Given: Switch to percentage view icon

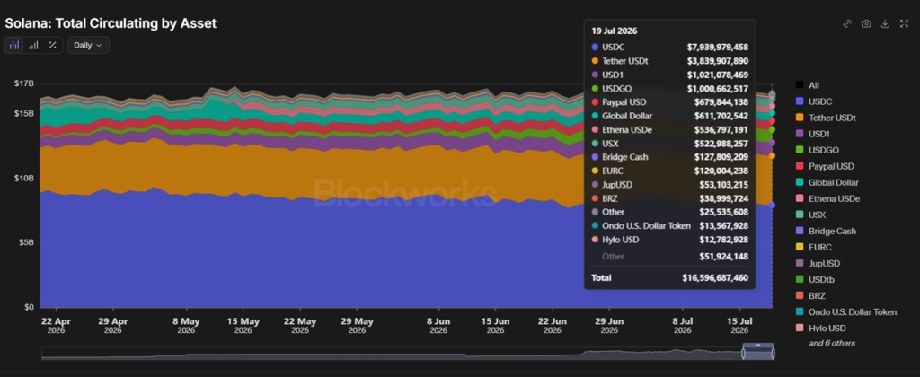Looking at the screenshot, I should (52, 45).
